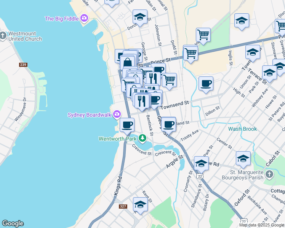
Task: Click St. Marguerite Bourgeoys Parish church icon
Action: coord(269,174)
